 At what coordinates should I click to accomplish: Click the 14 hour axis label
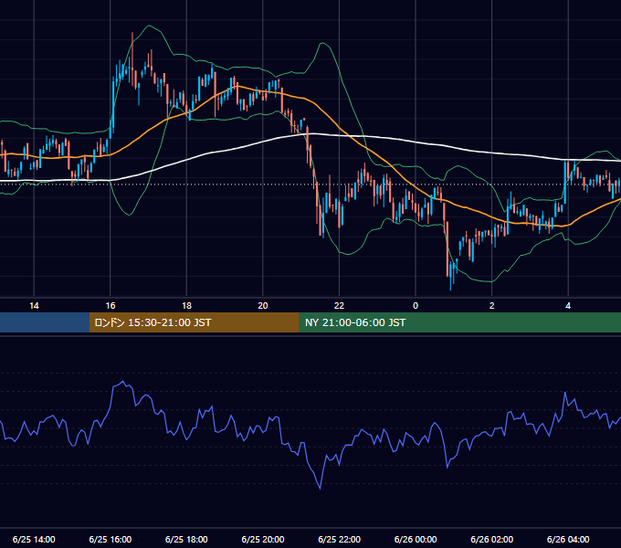pyautogui.click(x=34, y=306)
